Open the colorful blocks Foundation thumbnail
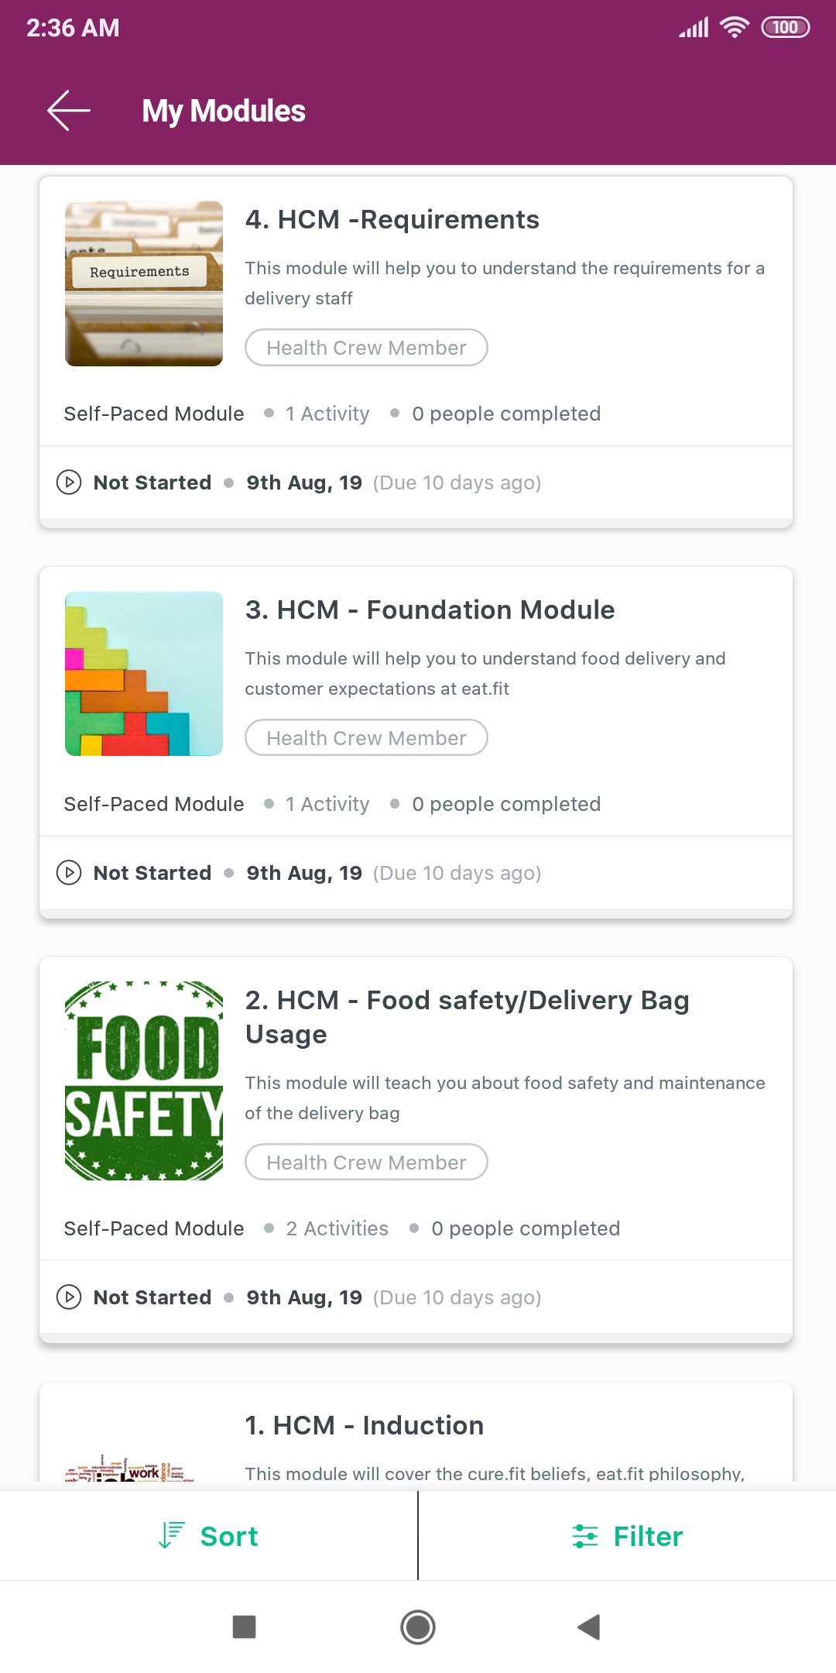 pyautogui.click(x=144, y=674)
